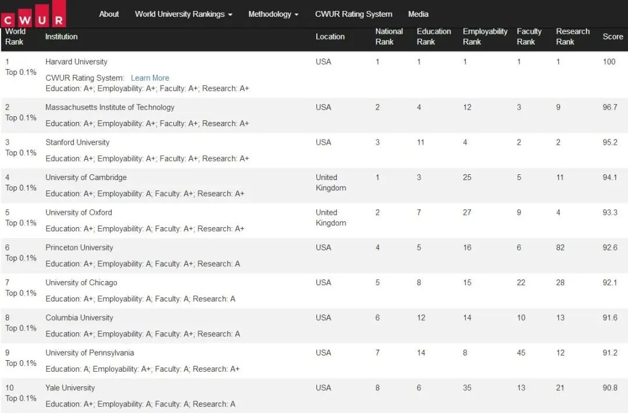Image resolution: width=628 pixels, height=413 pixels.
Task: Click Stanford's education rank 11
Action: (x=420, y=142)
